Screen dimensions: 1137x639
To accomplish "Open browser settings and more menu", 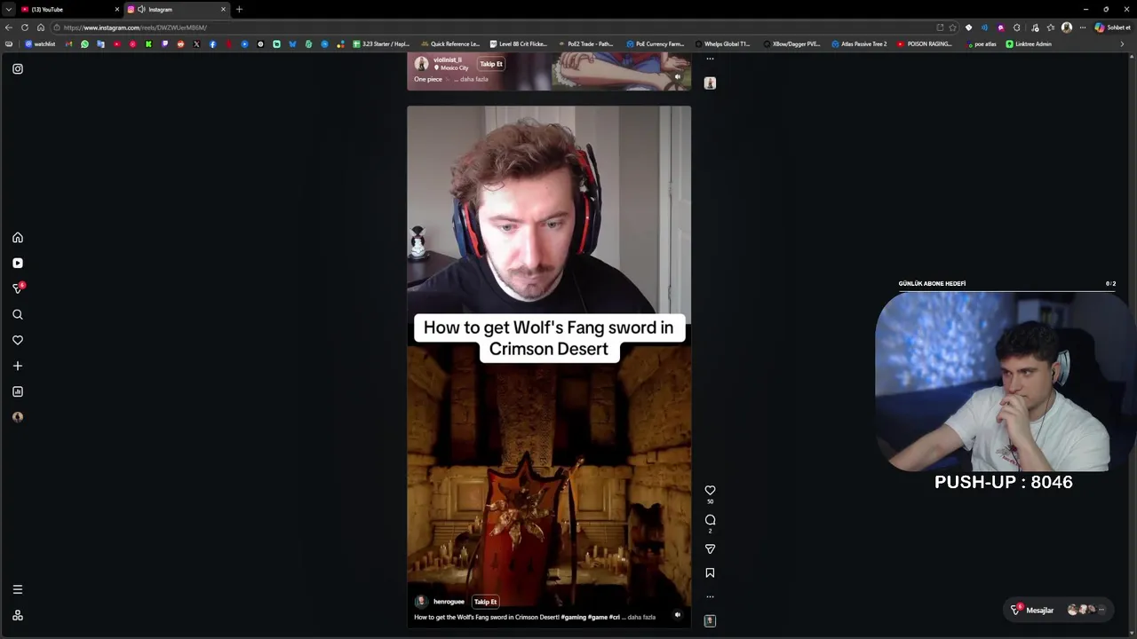I will pyautogui.click(x=1083, y=28).
